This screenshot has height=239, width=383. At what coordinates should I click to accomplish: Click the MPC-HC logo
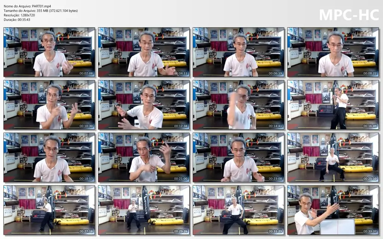click(x=349, y=15)
